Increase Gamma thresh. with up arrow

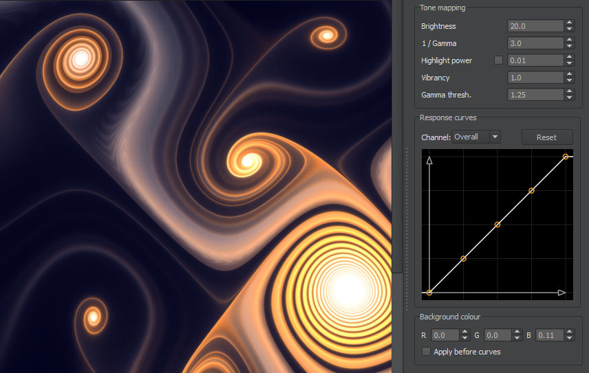pyautogui.click(x=570, y=92)
